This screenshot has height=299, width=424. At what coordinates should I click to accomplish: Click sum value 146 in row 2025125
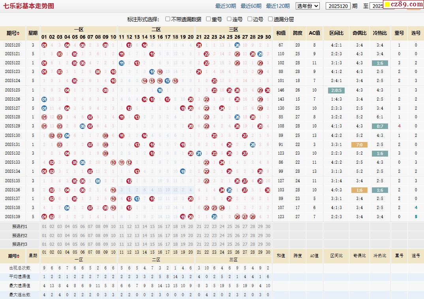click(x=281, y=90)
